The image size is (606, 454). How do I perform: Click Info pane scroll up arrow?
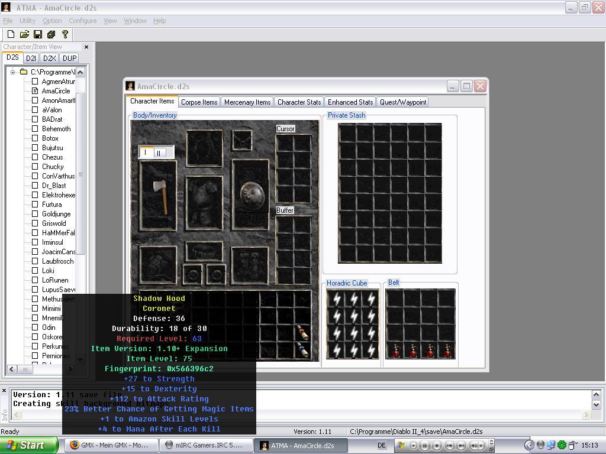[596, 394]
